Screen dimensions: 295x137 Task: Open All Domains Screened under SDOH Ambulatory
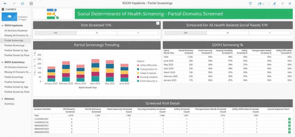16,67
